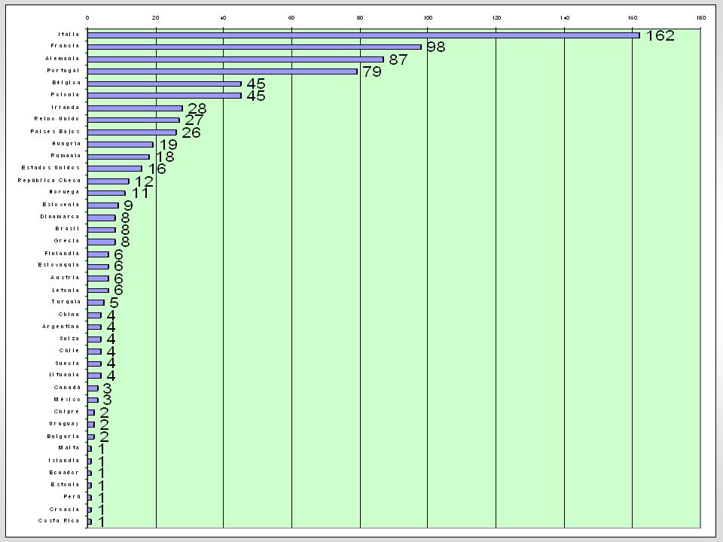The width and height of the screenshot is (723, 542).
Task: Click the 12 data value
Action: point(144,181)
